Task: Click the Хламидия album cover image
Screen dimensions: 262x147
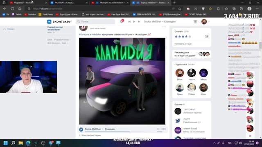Action: 122,81
